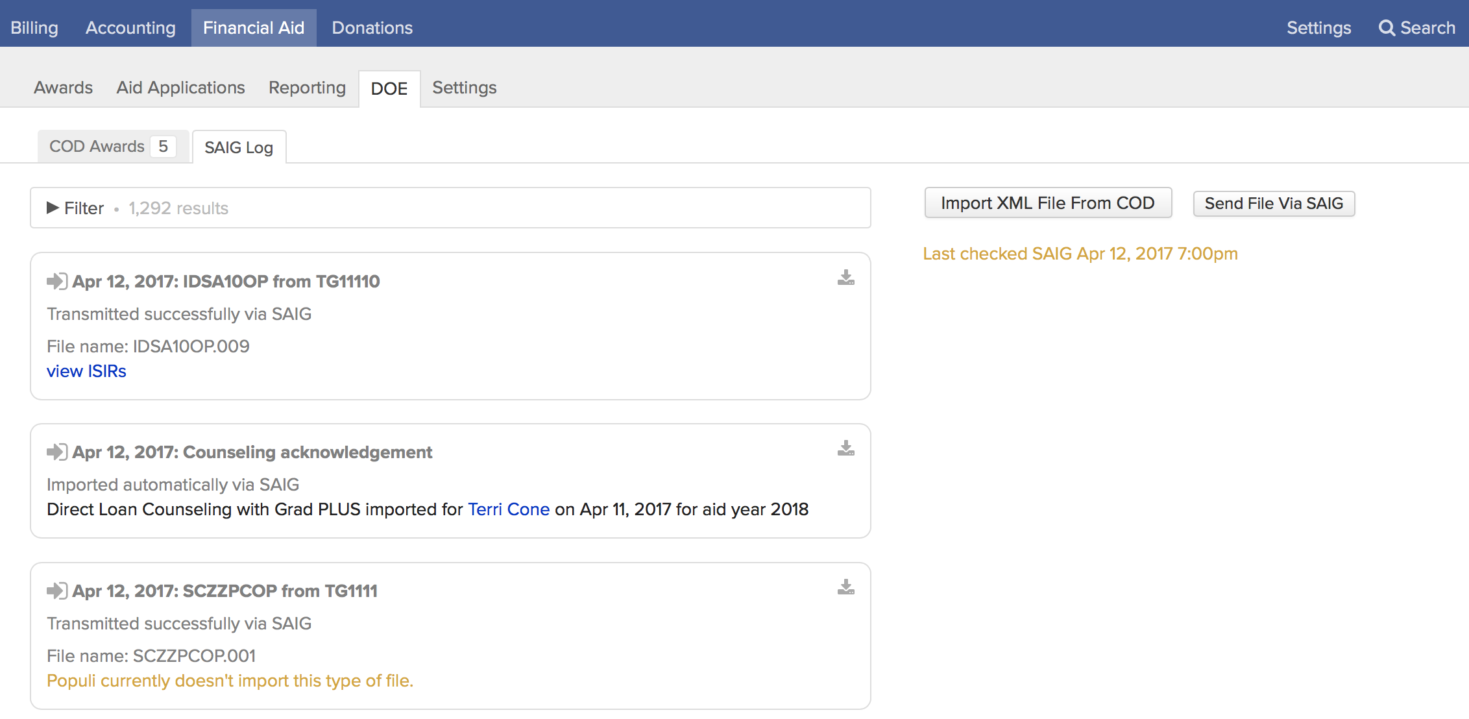This screenshot has width=1469, height=719.
Task: Open the Billing menu
Action: click(x=34, y=28)
